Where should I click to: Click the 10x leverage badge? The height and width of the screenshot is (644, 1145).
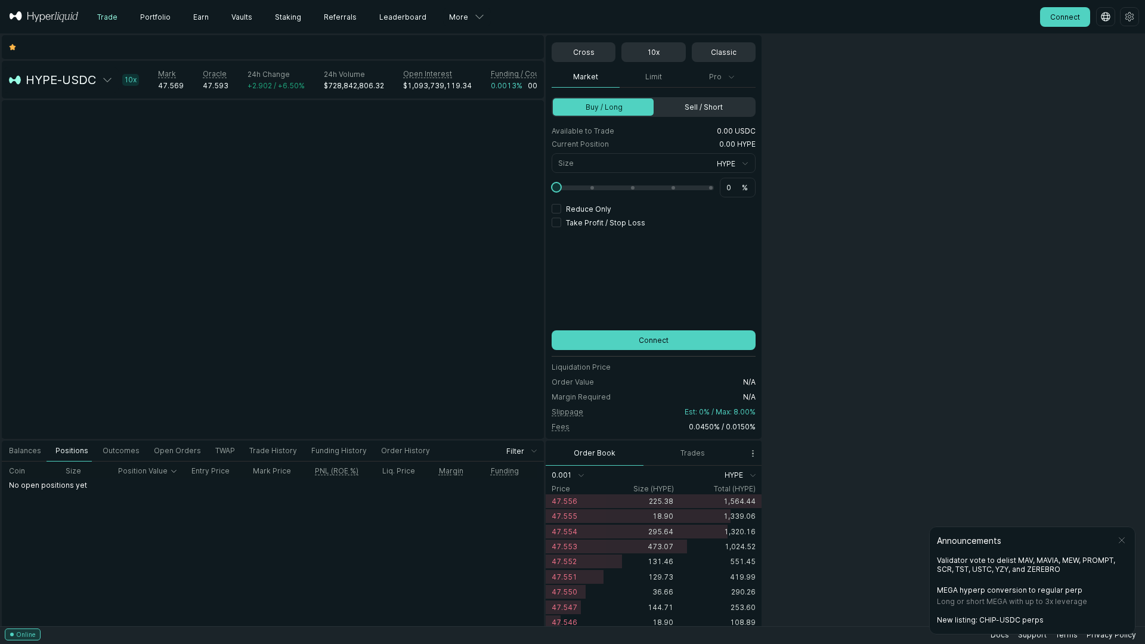pyautogui.click(x=131, y=80)
